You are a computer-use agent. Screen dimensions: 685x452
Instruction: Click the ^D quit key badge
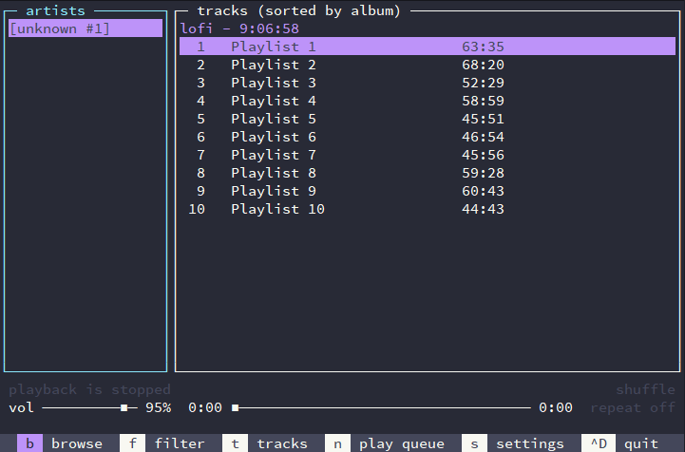tap(598, 443)
